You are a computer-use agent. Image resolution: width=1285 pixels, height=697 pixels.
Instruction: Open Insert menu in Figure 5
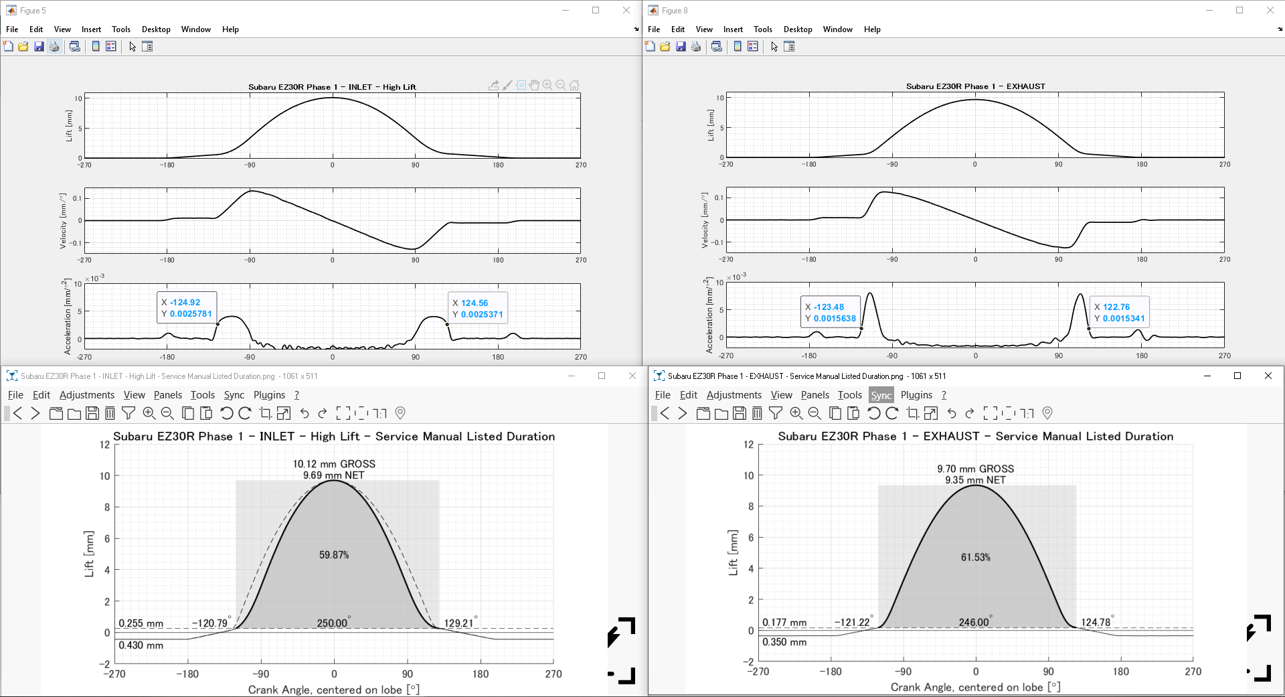pos(91,29)
